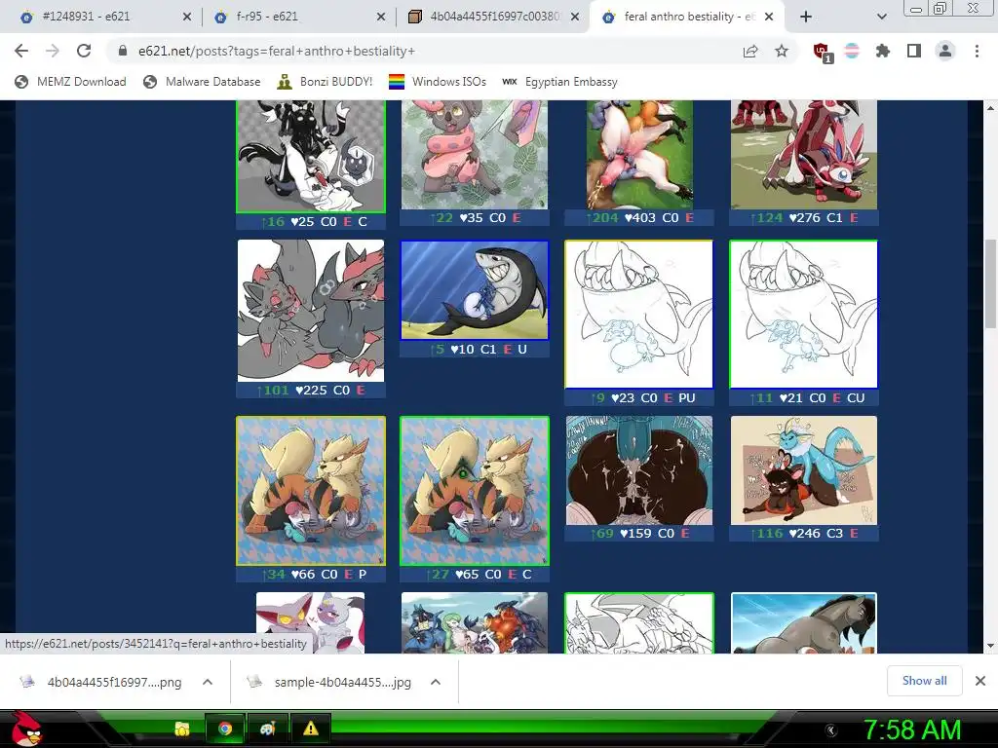Click the post stats reading '22 ♥35 C0 E'

475,217
